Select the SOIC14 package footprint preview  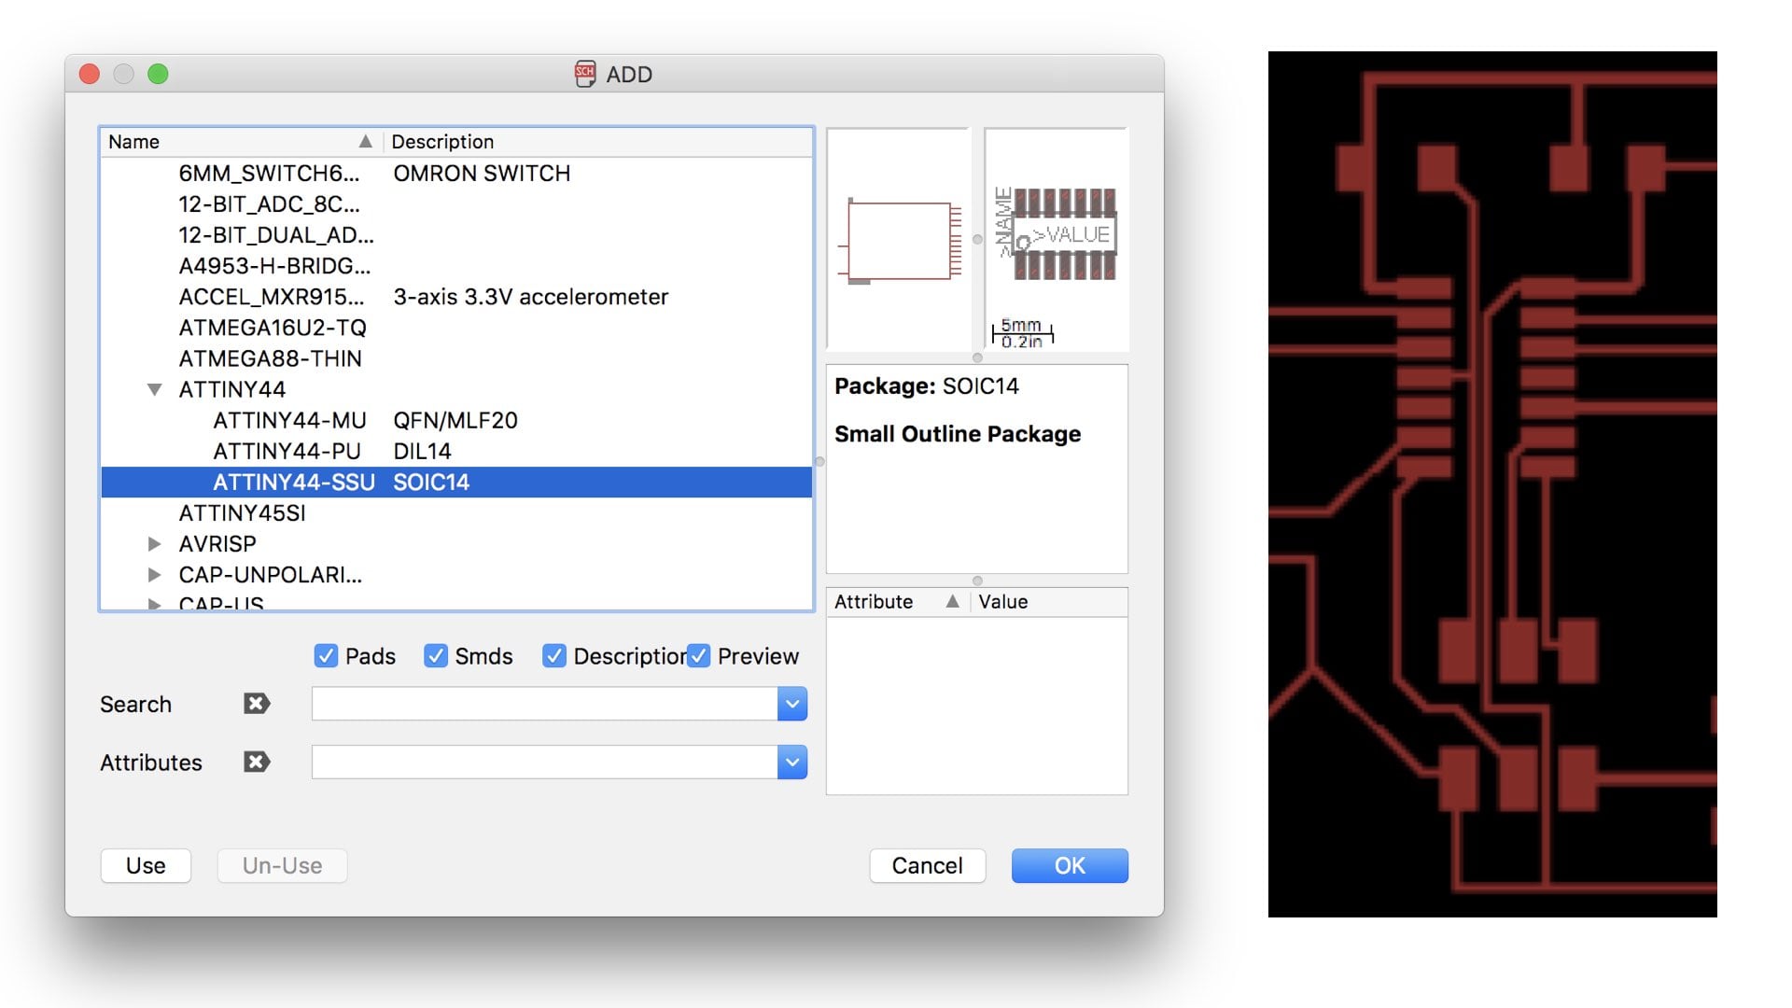(x=1057, y=239)
